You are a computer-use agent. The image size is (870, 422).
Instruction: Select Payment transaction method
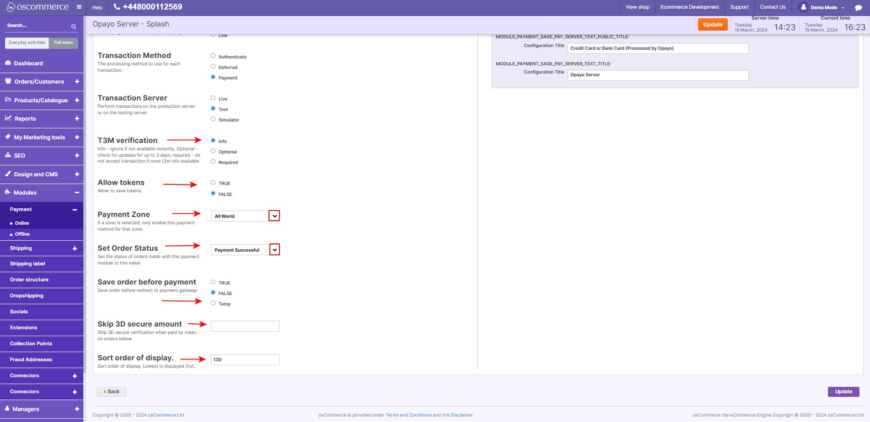click(x=213, y=77)
